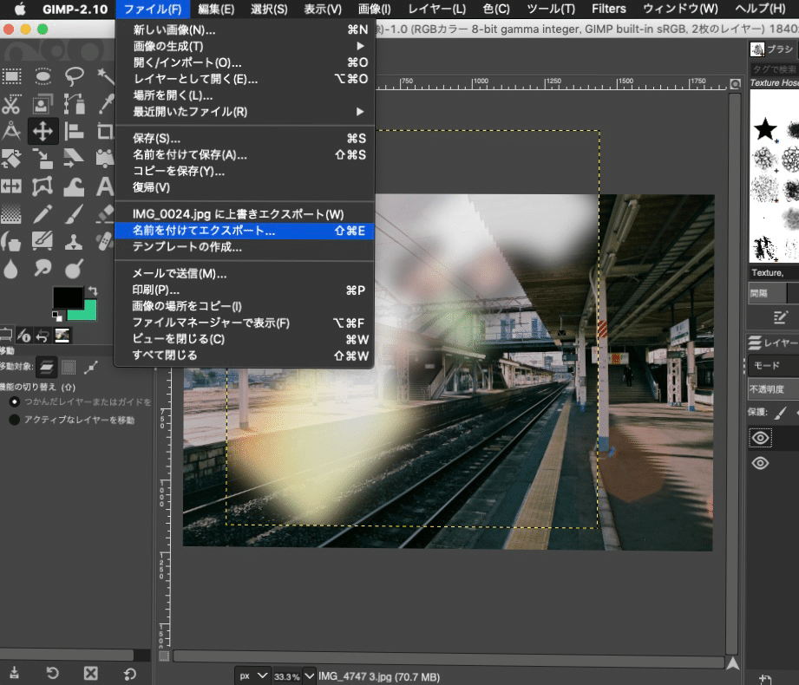Swap foreground and background colors
This screenshot has height=685, width=799.
(92, 290)
